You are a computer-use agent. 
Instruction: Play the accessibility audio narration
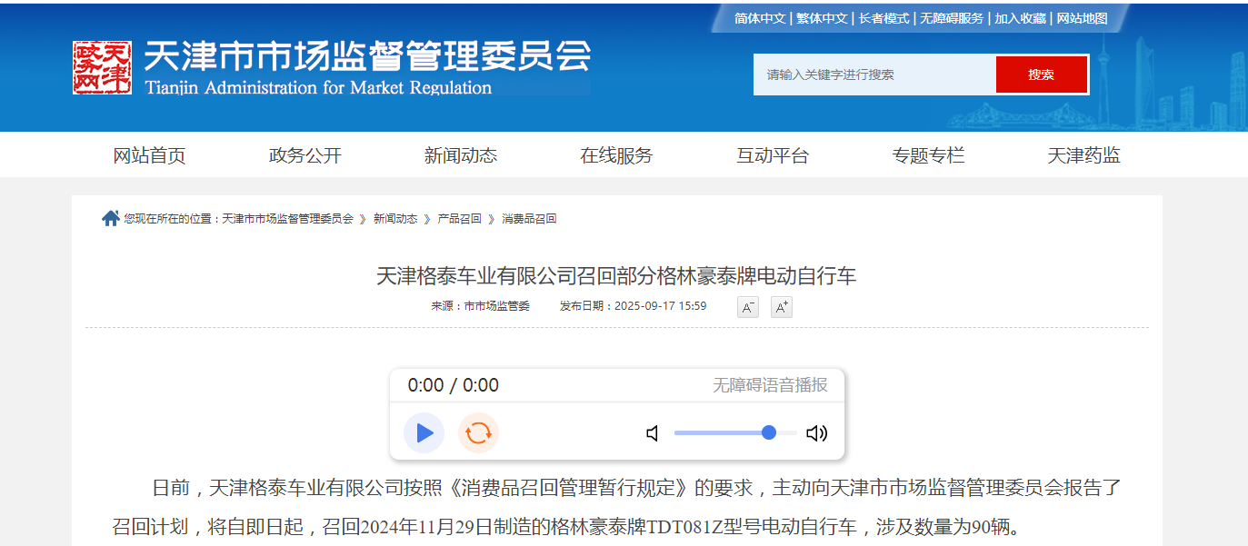[424, 433]
